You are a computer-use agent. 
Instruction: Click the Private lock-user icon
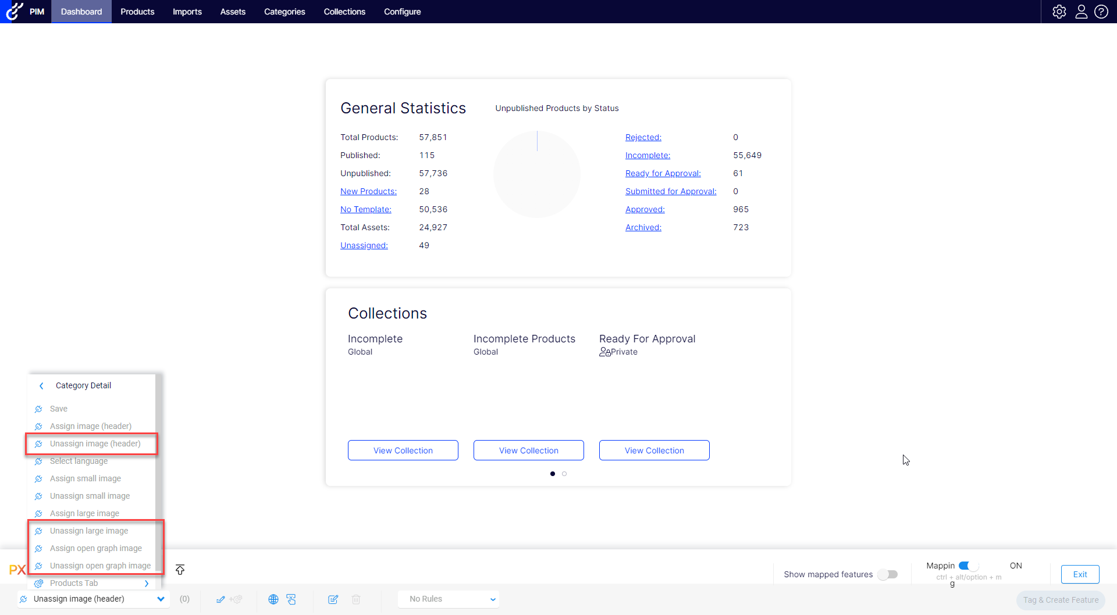coord(605,352)
